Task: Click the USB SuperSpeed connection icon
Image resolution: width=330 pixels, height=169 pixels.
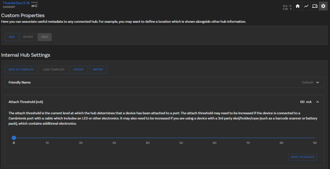Action: pos(34,5)
